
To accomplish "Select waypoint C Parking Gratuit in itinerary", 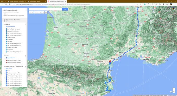I will (x=14, y=75).
